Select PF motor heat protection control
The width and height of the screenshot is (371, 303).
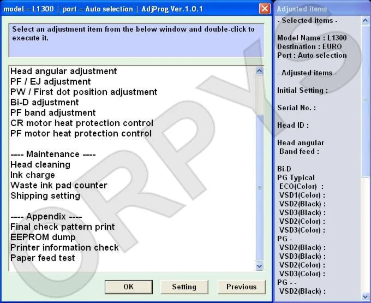pyautogui.click(x=81, y=134)
